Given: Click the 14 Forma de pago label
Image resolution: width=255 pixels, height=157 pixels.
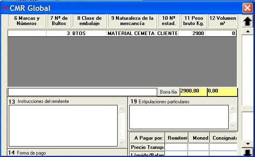Looking at the screenshot, I should (27, 153).
